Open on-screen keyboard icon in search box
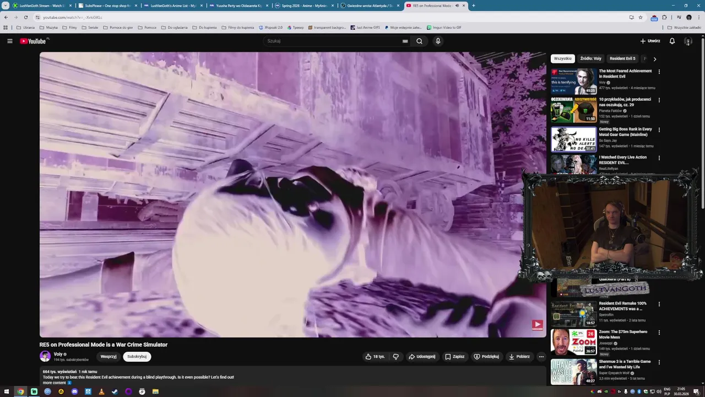Image resolution: width=705 pixels, height=397 pixels. pos(405,41)
